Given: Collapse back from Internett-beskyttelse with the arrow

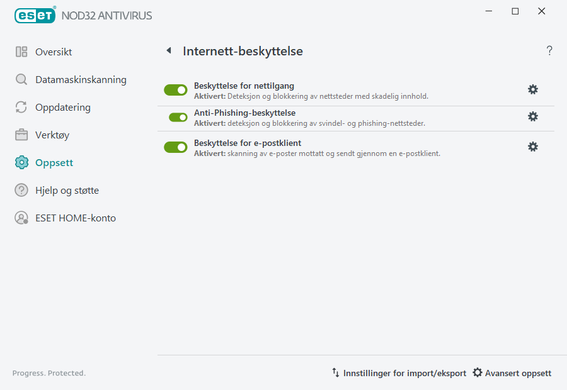Looking at the screenshot, I should coord(168,51).
